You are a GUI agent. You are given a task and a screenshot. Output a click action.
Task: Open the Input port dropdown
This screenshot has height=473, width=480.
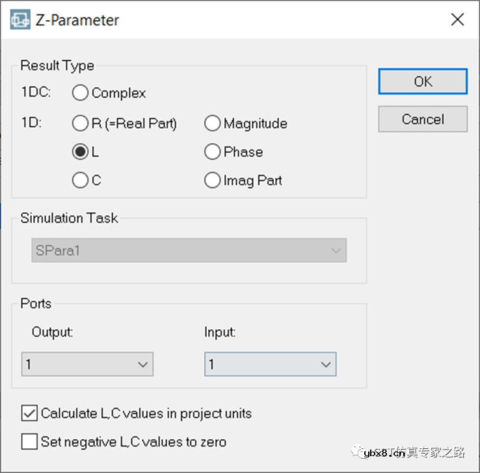[x=270, y=364]
